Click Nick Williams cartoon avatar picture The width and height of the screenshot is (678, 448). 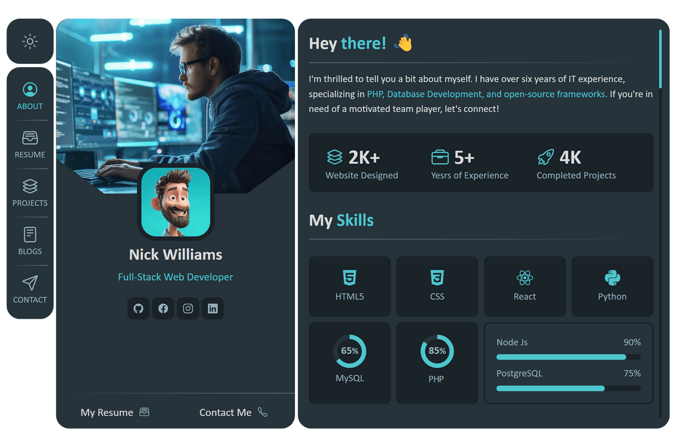(x=176, y=202)
